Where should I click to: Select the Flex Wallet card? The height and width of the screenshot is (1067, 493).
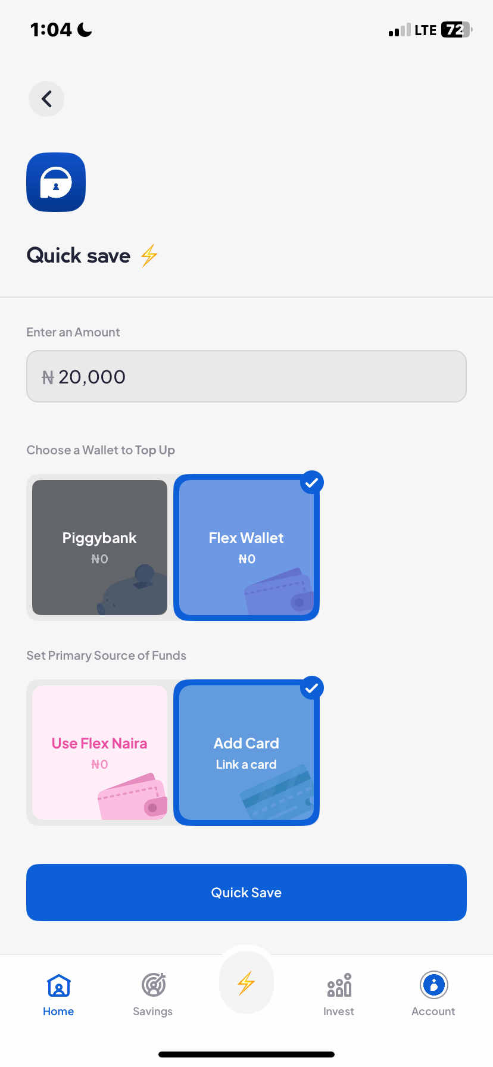[x=246, y=547]
